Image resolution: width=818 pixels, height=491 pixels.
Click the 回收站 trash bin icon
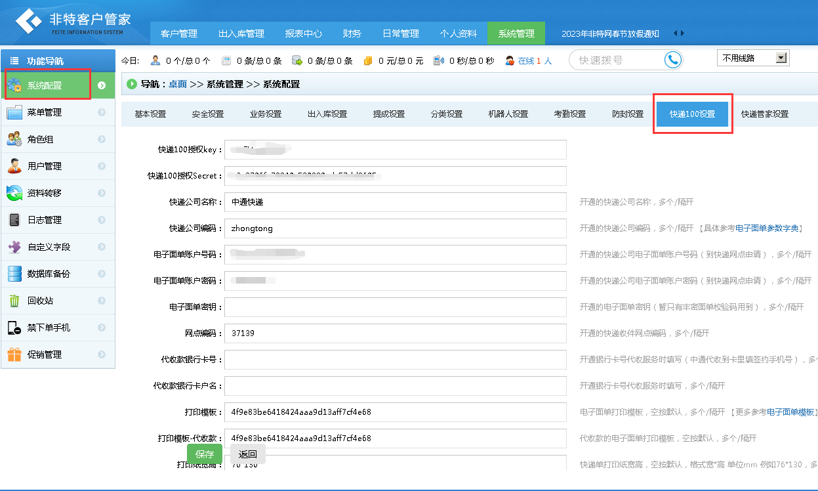(x=14, y=301)
